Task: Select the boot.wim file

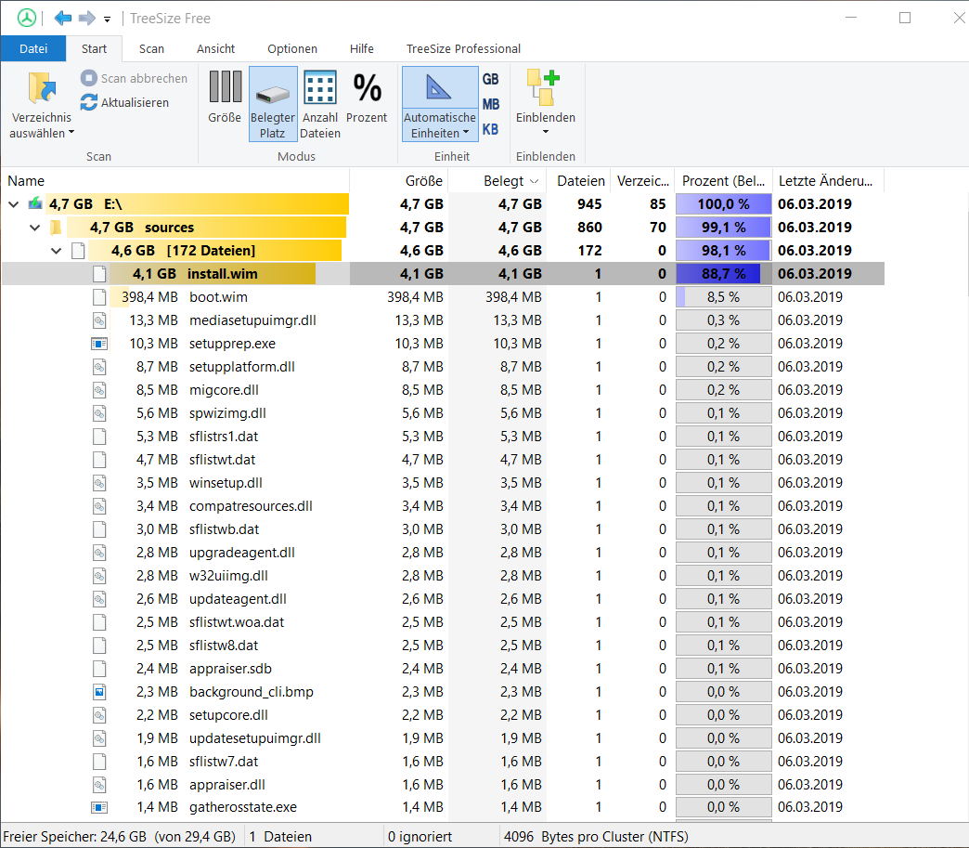Action: click(x=218, y=297)
